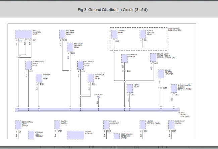Click the Ceiling Light component box
Viewport: 218px width, 149px height.
[x=153, y=57]
